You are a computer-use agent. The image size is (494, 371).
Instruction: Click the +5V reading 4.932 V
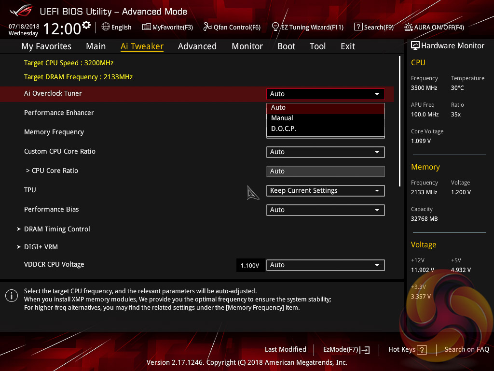pos(461,270)
